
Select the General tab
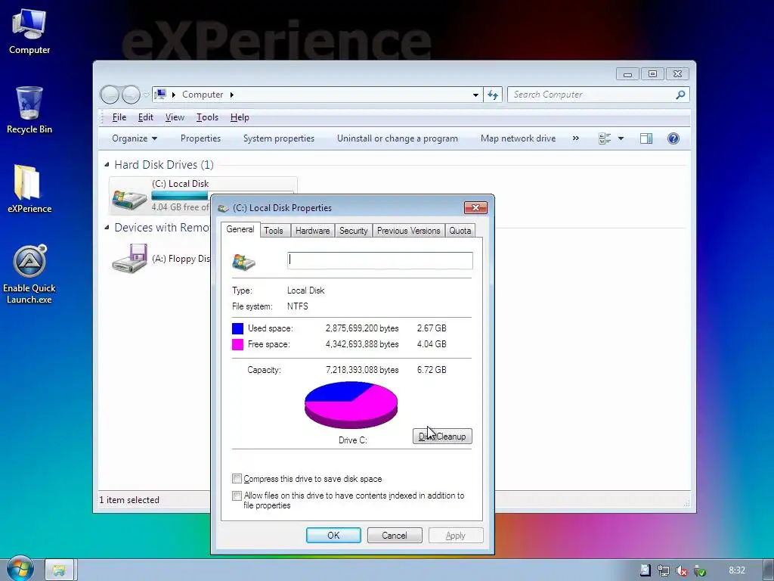click(x=240, y=229)
